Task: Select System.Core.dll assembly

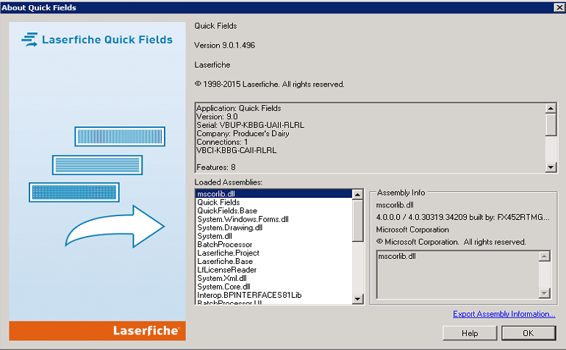Action: pyautogui.click(x=273, y=287)
